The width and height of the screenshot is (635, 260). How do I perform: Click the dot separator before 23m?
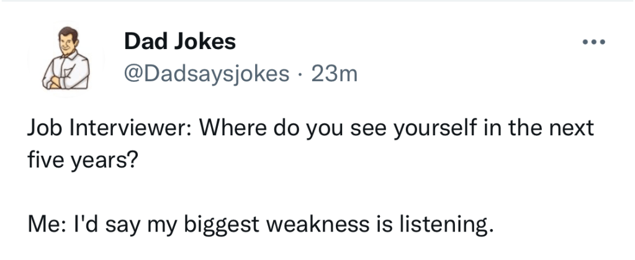299,74
